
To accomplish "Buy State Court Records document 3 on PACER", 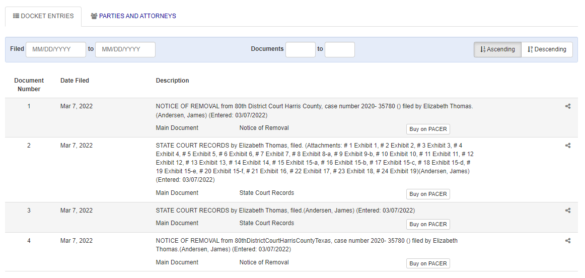I will click(428, 224).
